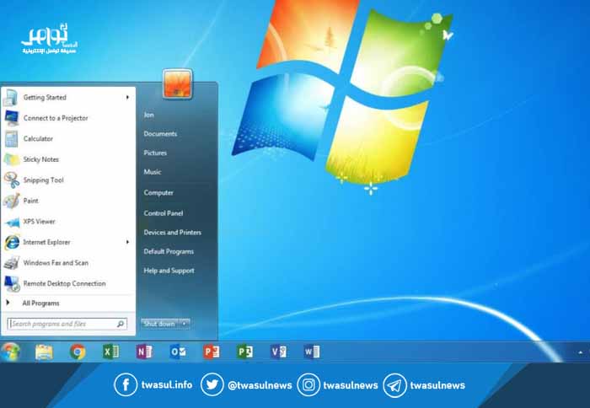
Task: Expand the Internet Explorer jump list arrow
Action: click(127, 242)
